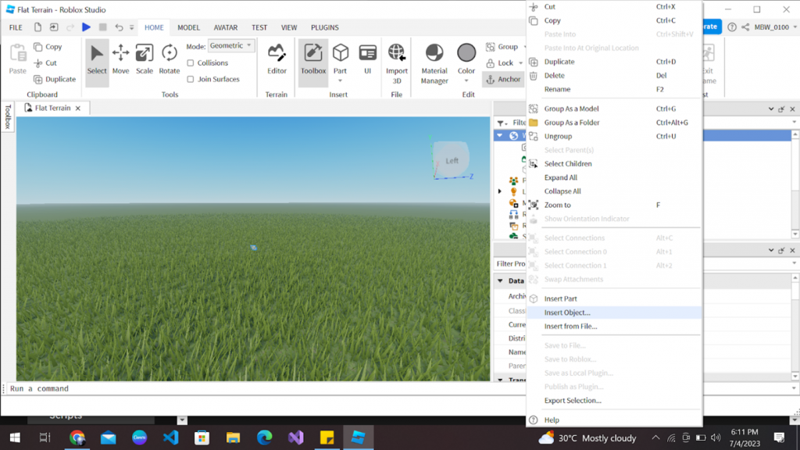
Task: Switch to the MODEL ribbon tab
Action: [x=188, y=27]
